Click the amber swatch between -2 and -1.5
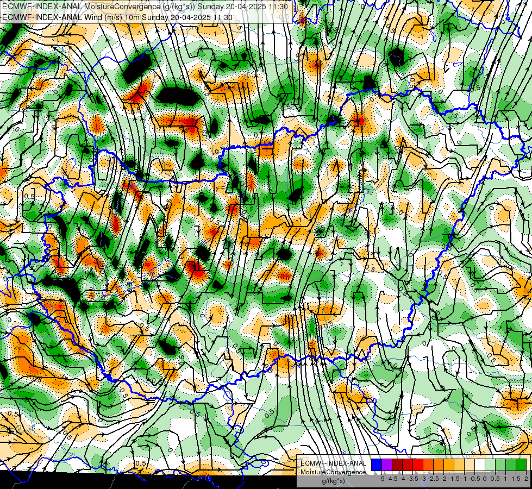The height and width of the screenshot is (489, 532). 449,465
